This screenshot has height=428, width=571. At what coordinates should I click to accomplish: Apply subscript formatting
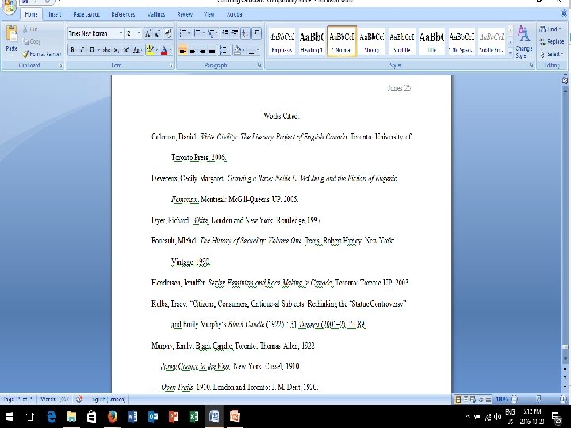(x=116, y=50)
